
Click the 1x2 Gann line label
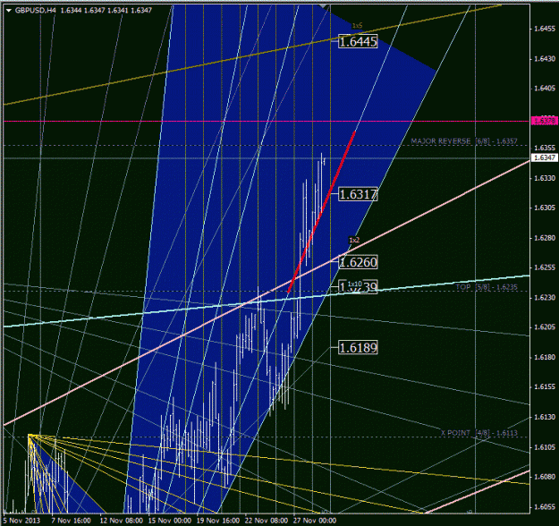pyautogui.click(x=354, y=240)
